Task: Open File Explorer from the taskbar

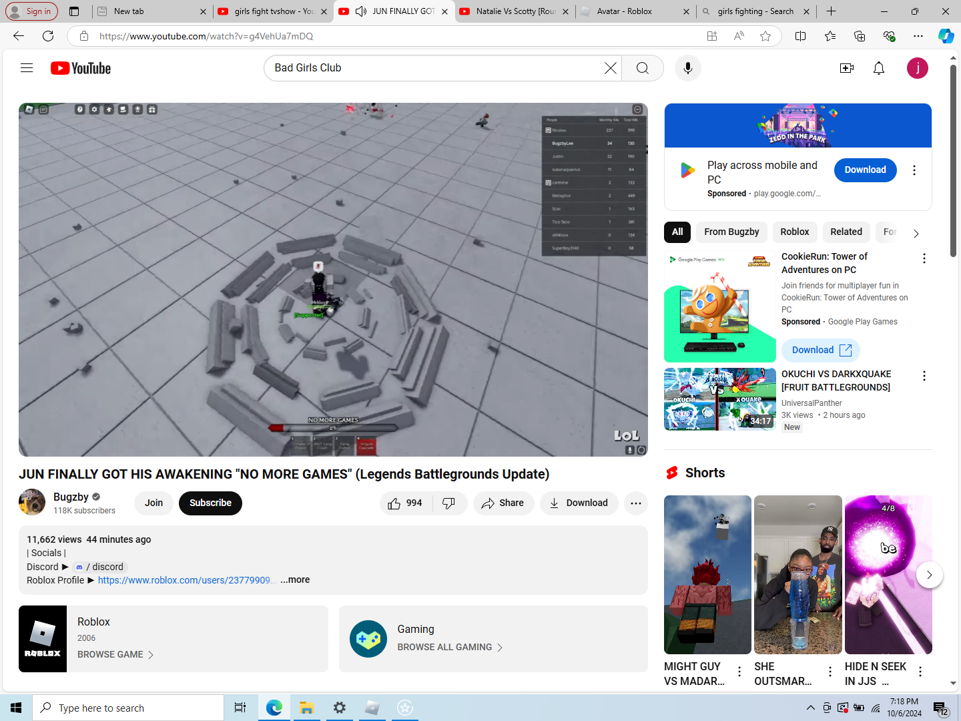Action: pos(306,708)
